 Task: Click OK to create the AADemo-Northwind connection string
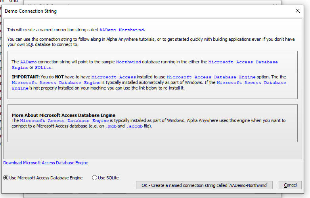204,185
